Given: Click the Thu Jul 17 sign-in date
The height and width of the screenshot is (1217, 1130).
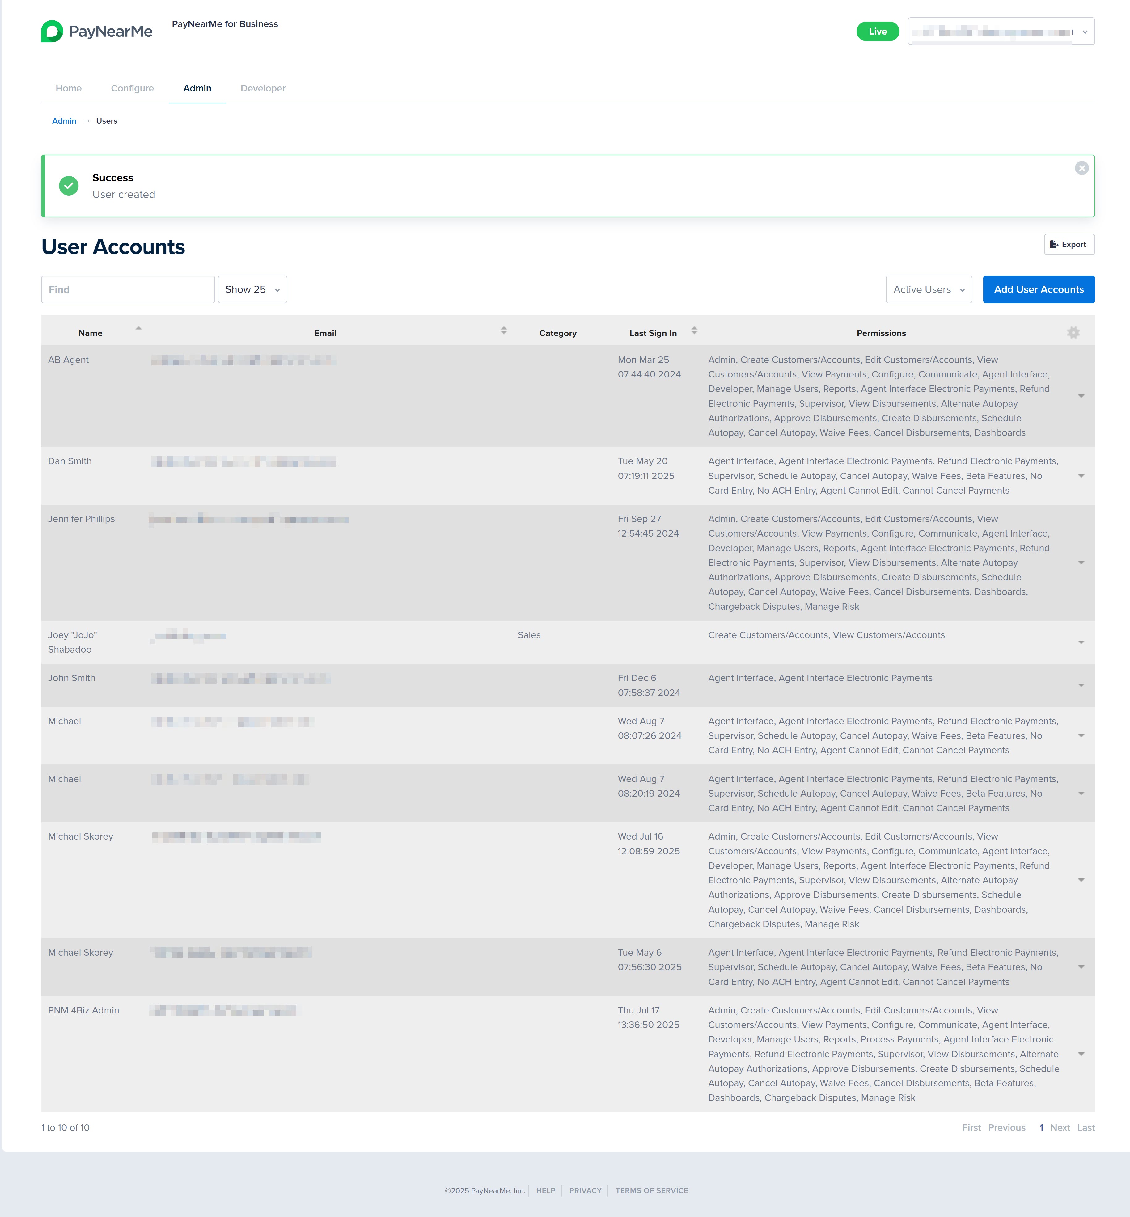Looking at the screenshot, I should (x=648, y=1018).
